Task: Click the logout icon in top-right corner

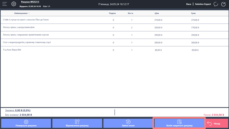Action: click(x=224, y=4)
